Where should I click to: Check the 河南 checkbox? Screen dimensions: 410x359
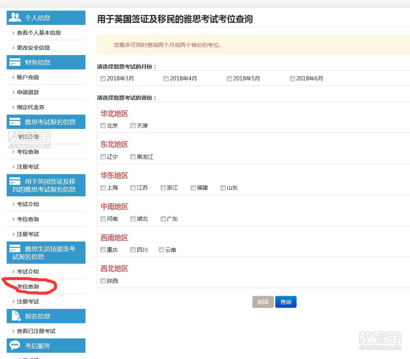103,219
